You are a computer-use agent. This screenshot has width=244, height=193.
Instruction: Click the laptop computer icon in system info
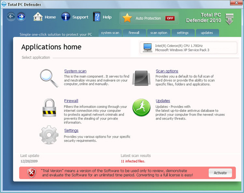tap(147, 48)
